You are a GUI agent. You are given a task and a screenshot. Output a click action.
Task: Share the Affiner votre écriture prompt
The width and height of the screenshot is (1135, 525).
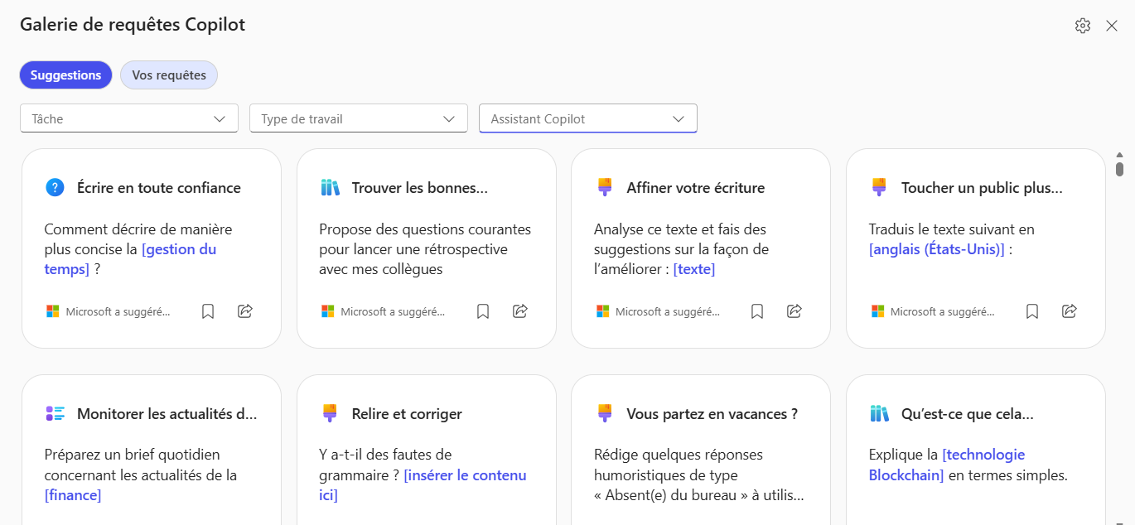[794, 311]
